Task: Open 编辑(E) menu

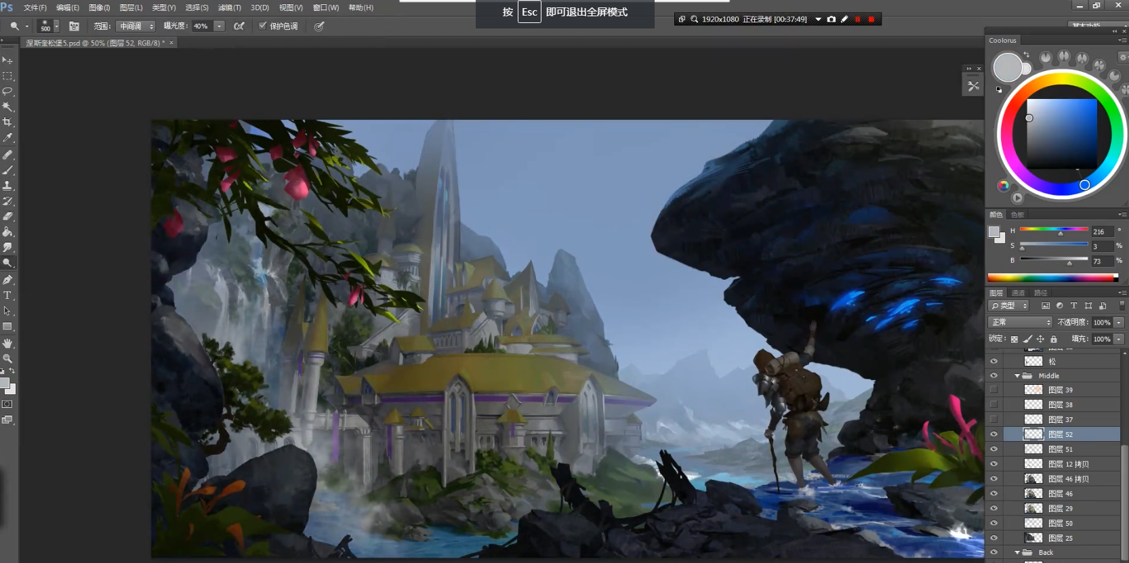Action: [x=67, y=7]
